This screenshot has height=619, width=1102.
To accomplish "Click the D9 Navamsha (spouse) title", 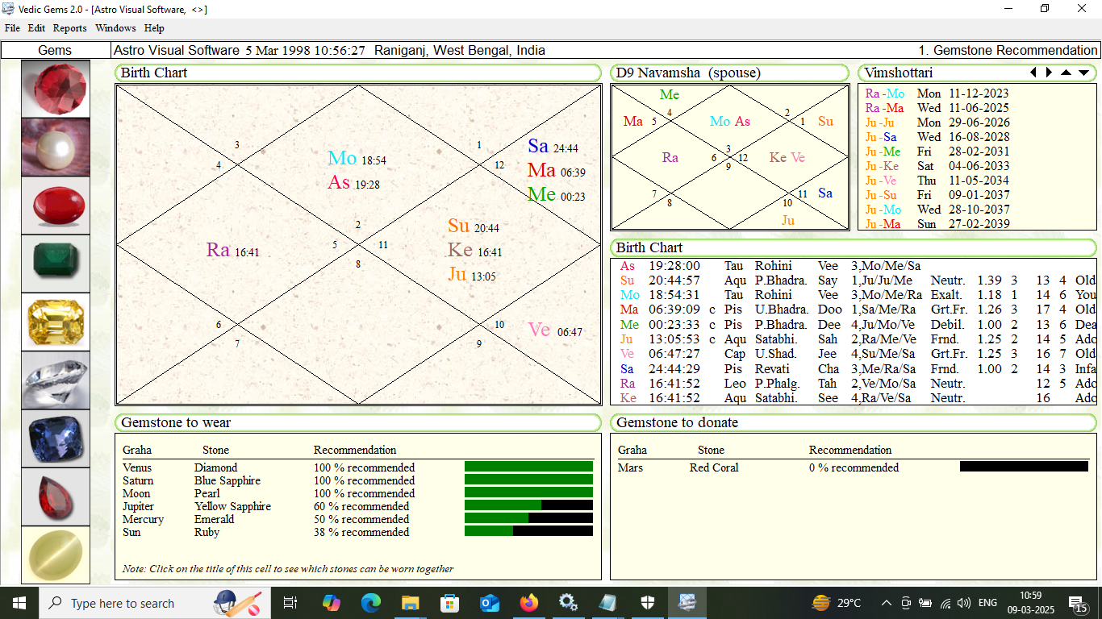I will click(688, 73).
